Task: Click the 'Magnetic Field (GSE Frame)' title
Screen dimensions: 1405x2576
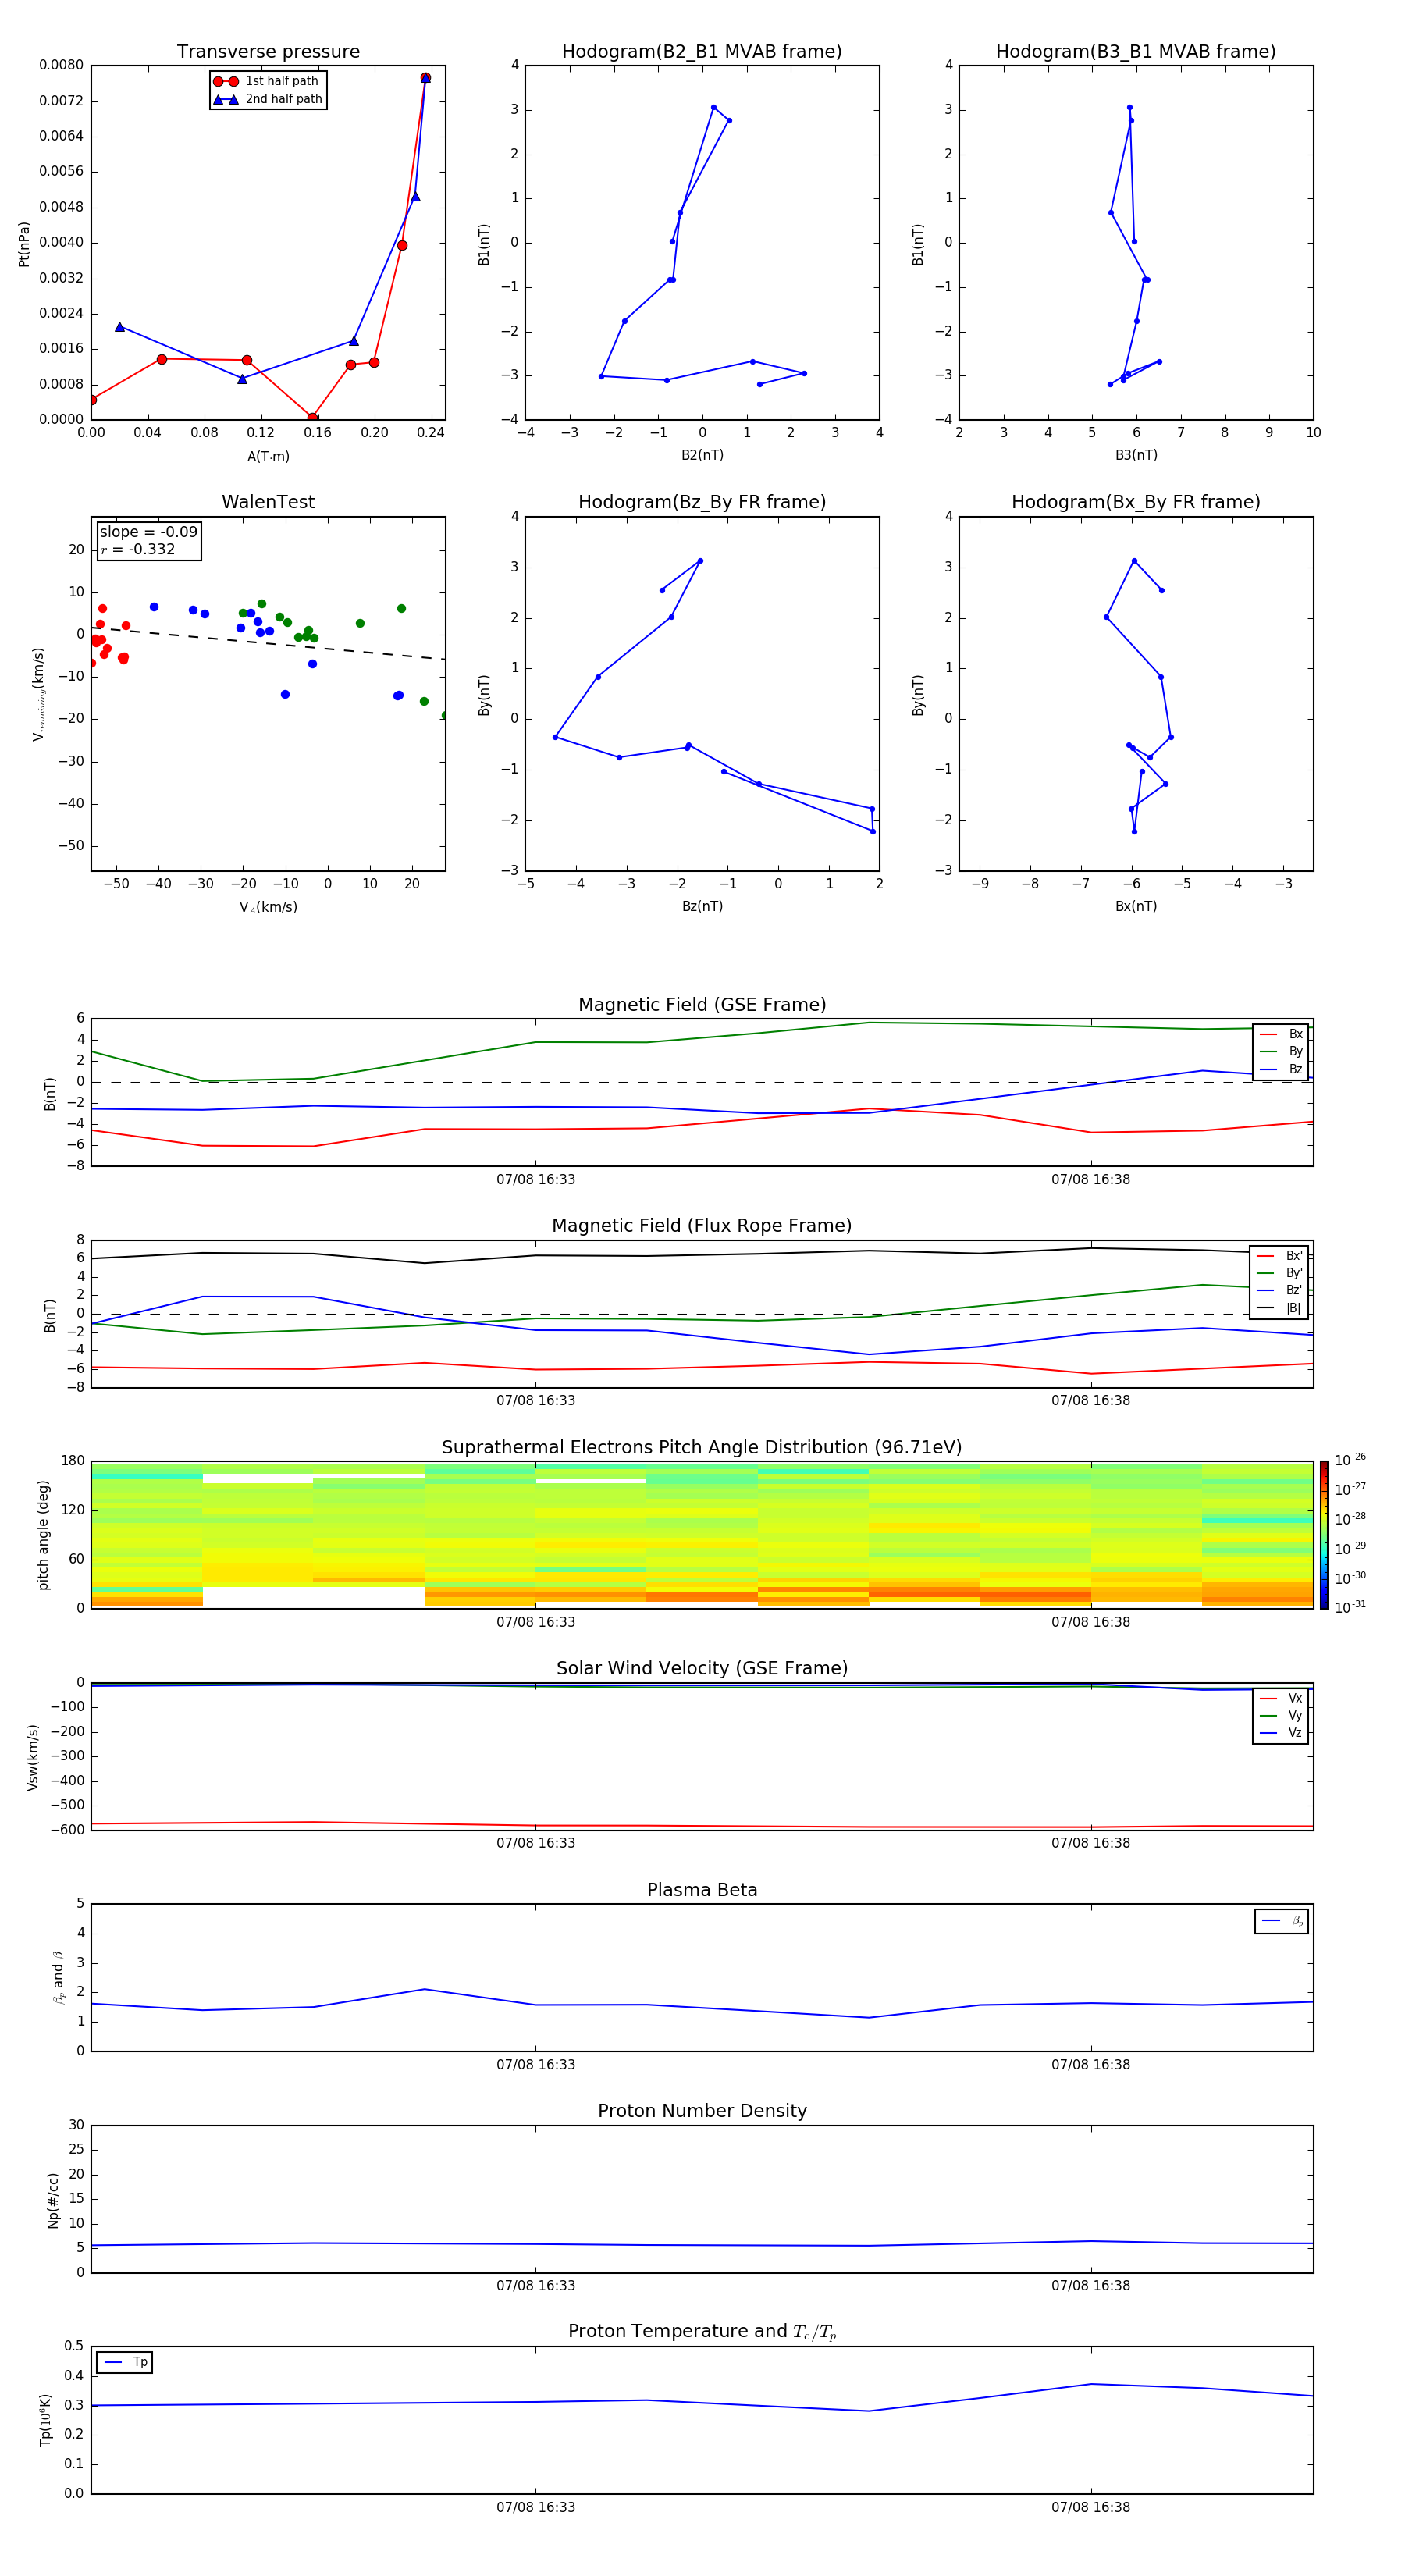Action: (x=702, y=1005)
